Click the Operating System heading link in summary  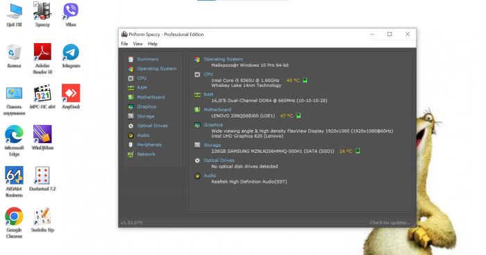pos(223,59)
